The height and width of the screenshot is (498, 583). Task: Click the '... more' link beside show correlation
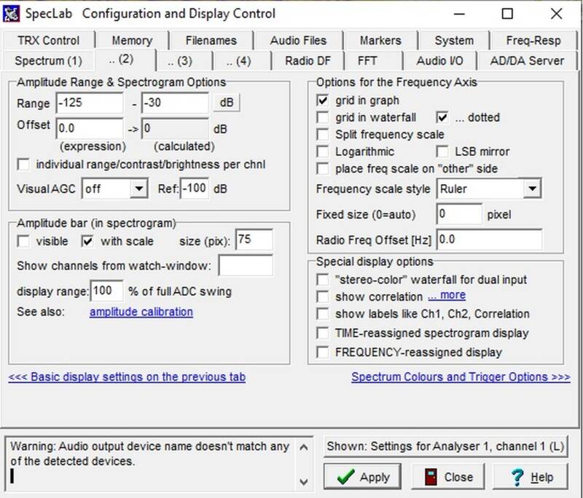(447, 295)
